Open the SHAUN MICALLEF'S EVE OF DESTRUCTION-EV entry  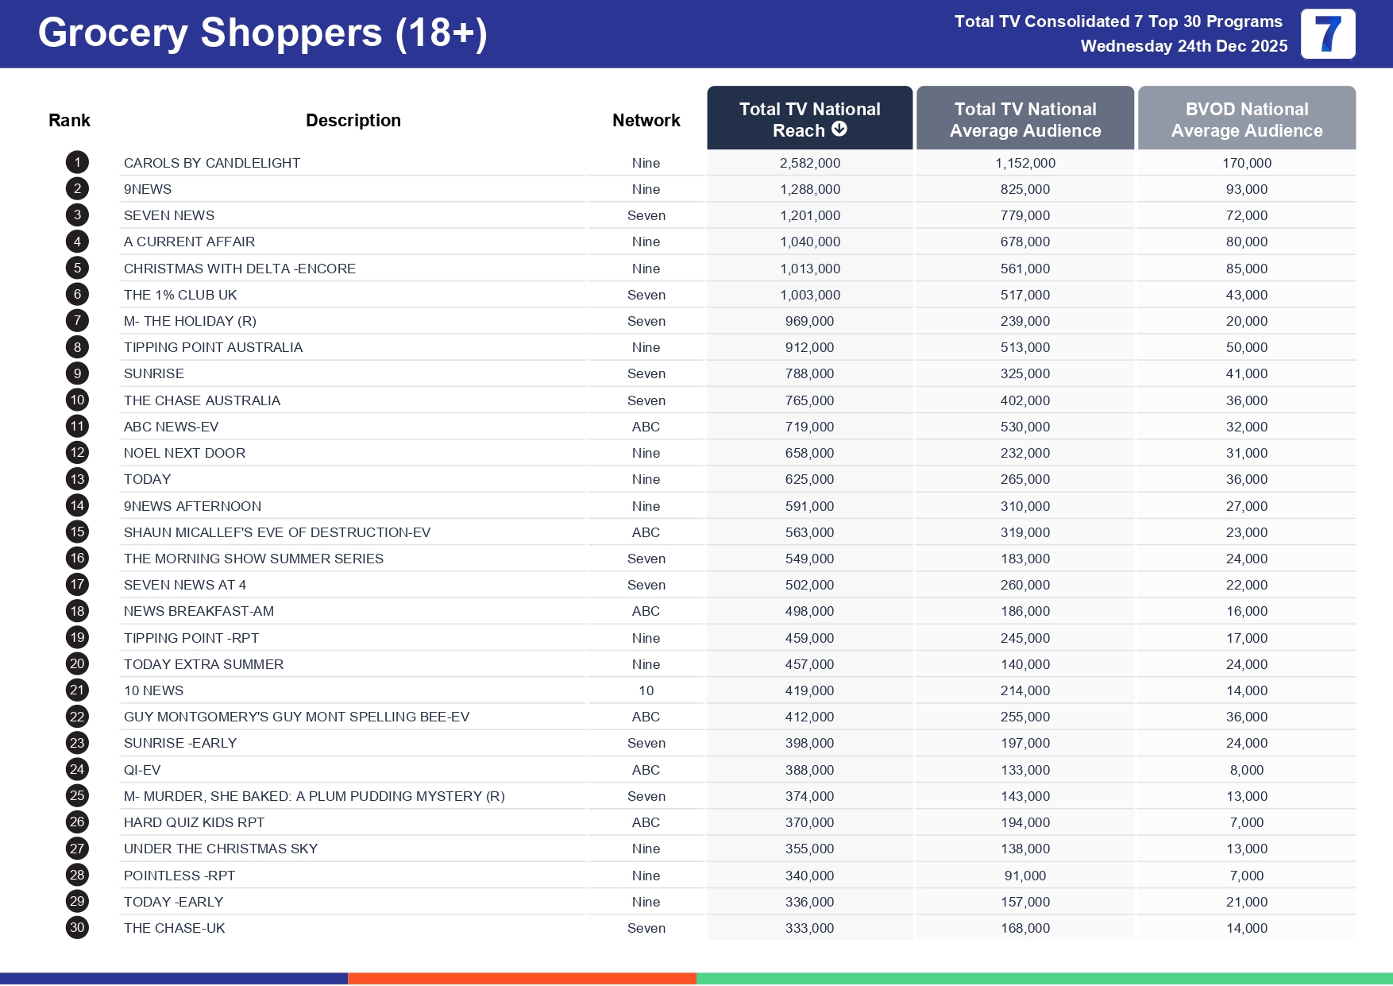point(276,532)
